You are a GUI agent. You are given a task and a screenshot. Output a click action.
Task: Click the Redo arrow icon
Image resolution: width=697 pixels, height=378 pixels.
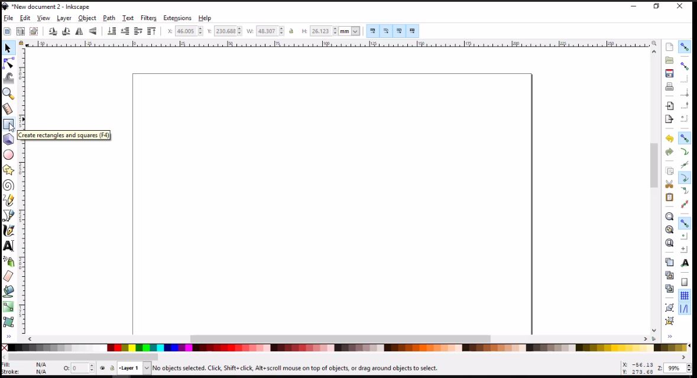point(669,152)
